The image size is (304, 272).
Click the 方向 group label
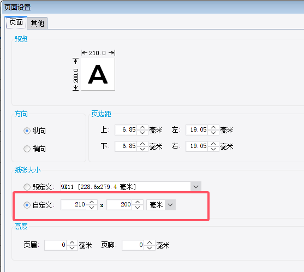coord(21,114)
